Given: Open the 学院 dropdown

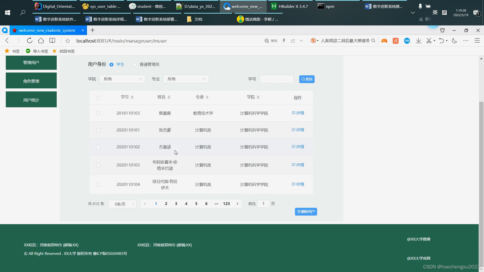Looking at the screenshot, I should click(x=122, y=79).
